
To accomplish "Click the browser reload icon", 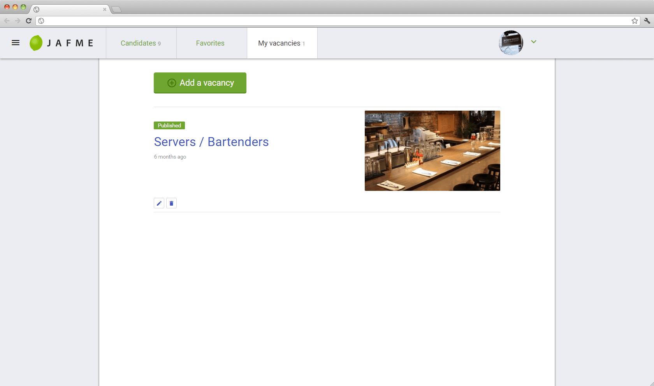I will pyautogui.click(x=28, y=21).
